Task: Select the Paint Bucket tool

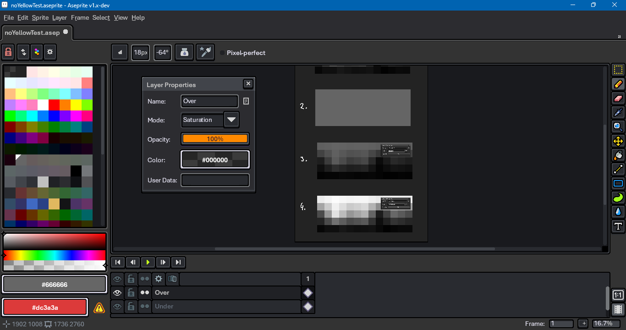Action: tap(618, 155)
